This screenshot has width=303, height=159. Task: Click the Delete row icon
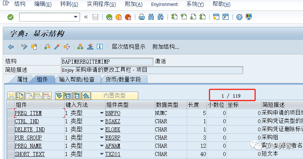pos(48,96)
